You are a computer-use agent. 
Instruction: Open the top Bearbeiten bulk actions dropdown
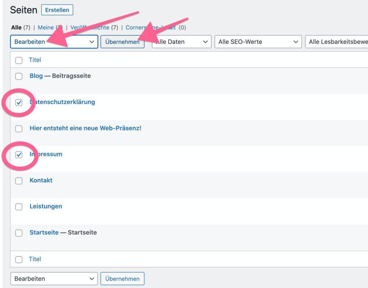pyautogui.click(x=54, y=42)
